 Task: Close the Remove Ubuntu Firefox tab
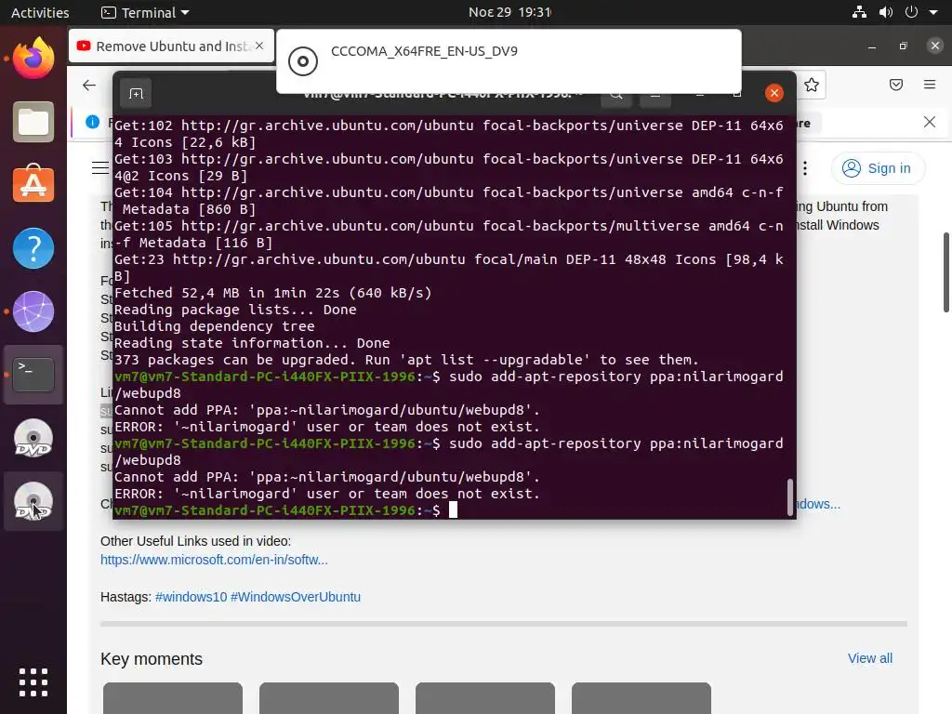(259, 46)
